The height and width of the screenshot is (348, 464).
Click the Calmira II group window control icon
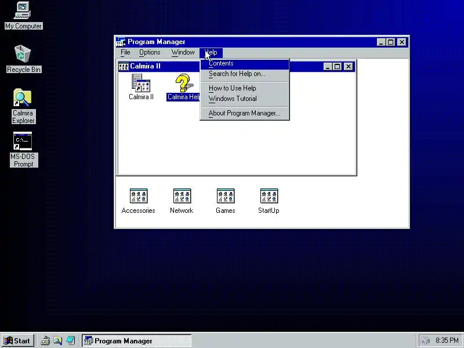click(123, 66)
